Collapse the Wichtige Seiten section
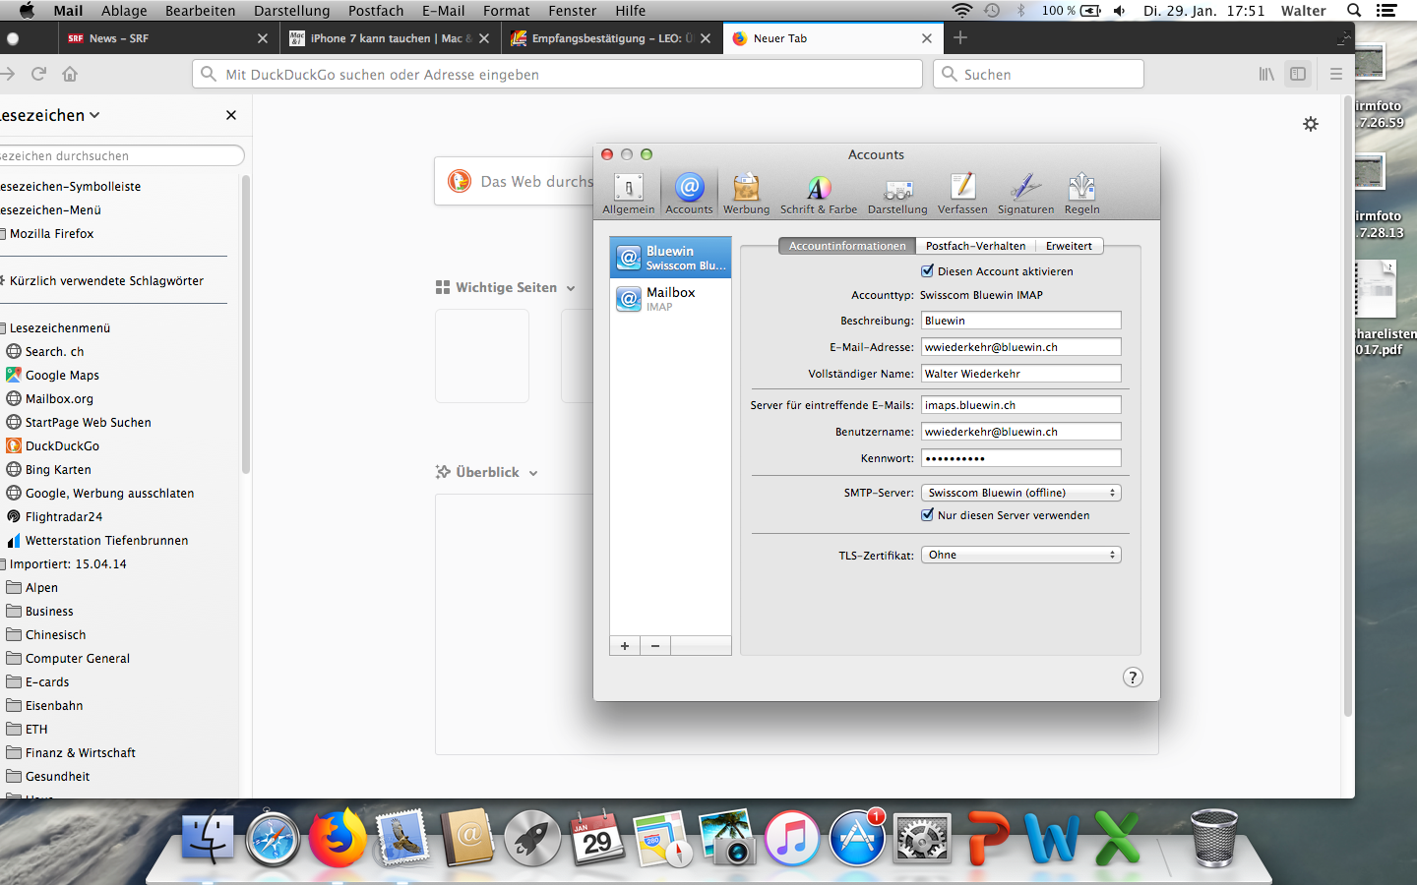The image size is (1417, 885). pos(571,288)
